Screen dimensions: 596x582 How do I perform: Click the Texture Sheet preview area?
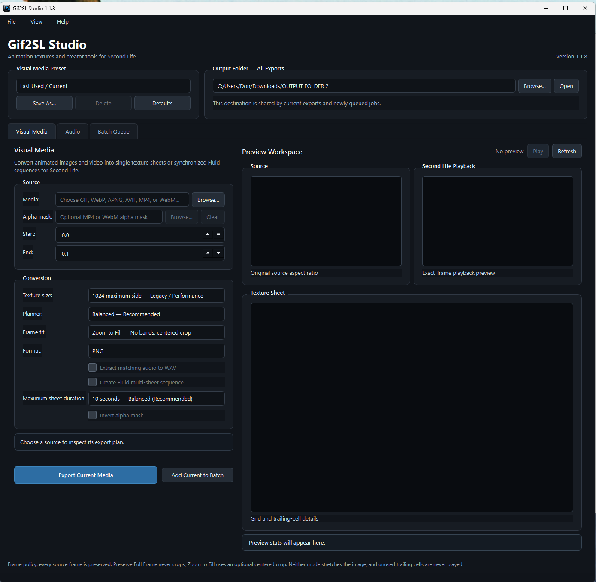(412, 407)
